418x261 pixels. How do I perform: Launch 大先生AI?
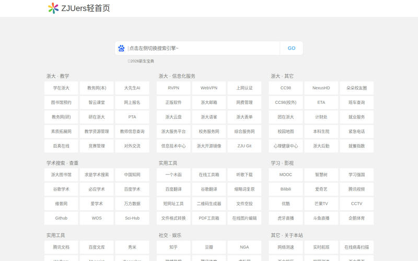[x=132, y=88]
